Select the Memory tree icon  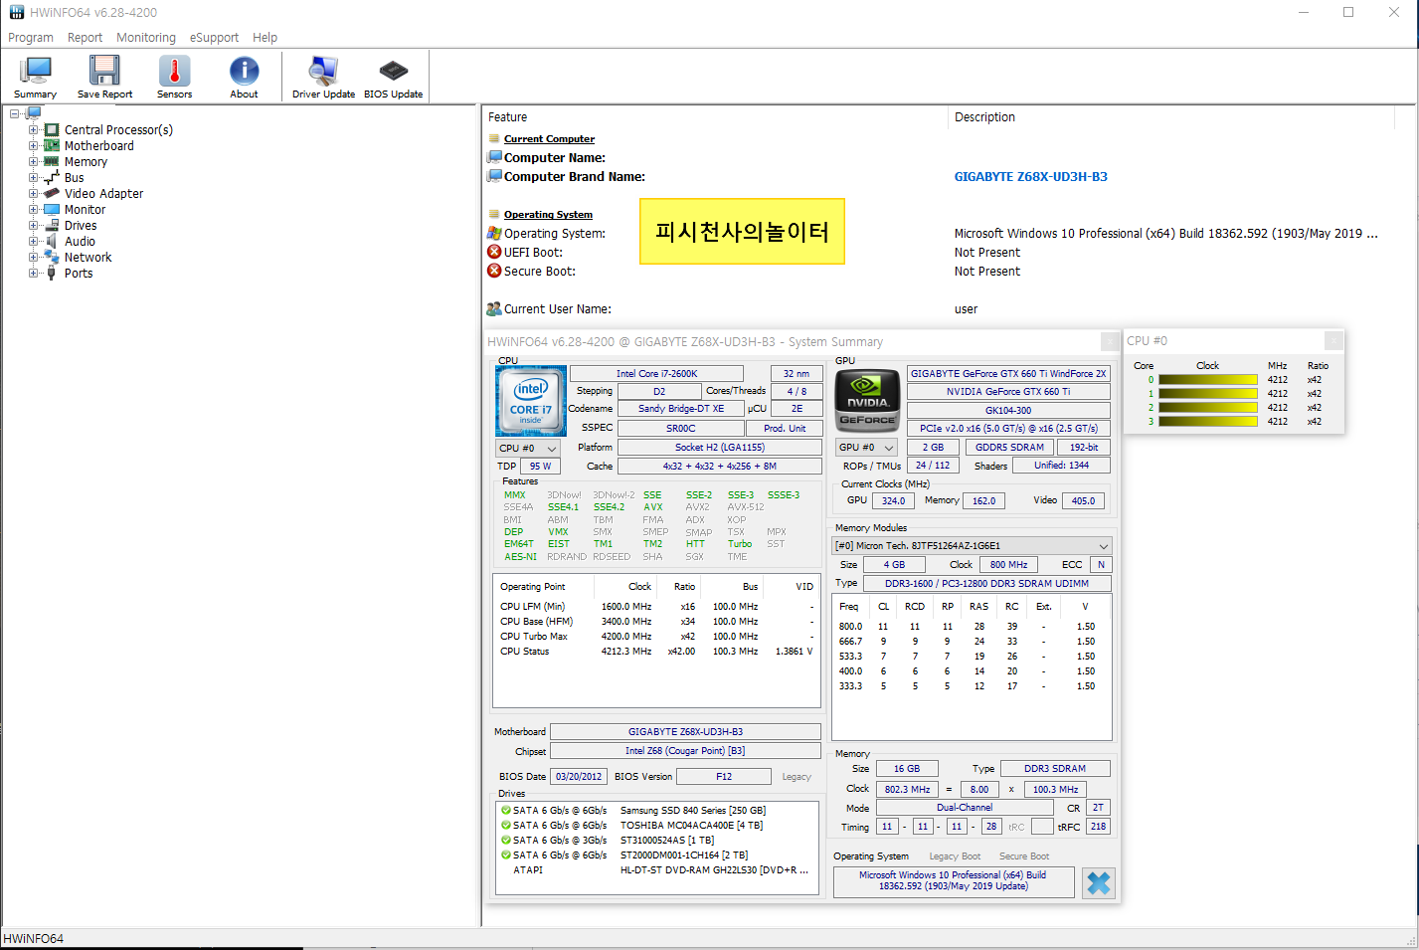coord(52,162)
